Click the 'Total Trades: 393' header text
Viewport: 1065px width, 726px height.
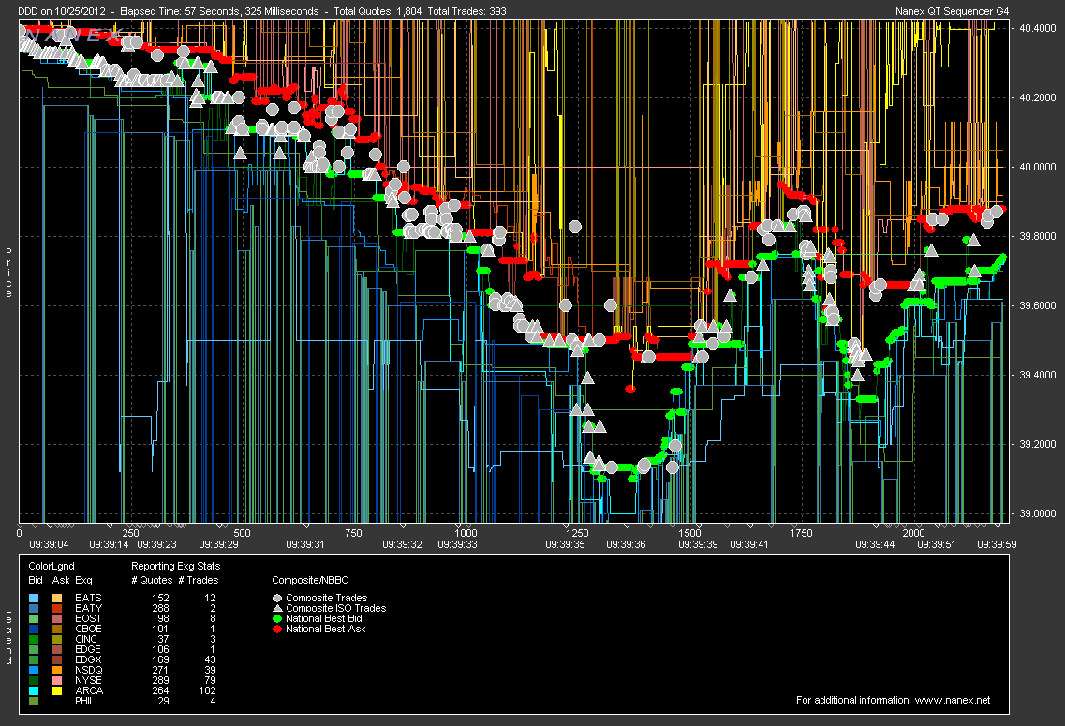tap(466, 11)
